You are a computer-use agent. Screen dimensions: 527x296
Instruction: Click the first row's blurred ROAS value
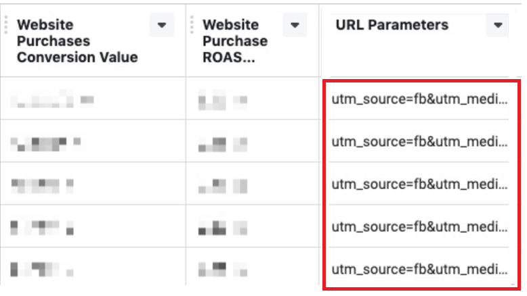tap(223, 99)
